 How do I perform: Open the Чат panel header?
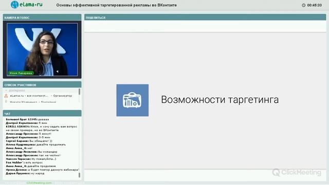[42, 114]
